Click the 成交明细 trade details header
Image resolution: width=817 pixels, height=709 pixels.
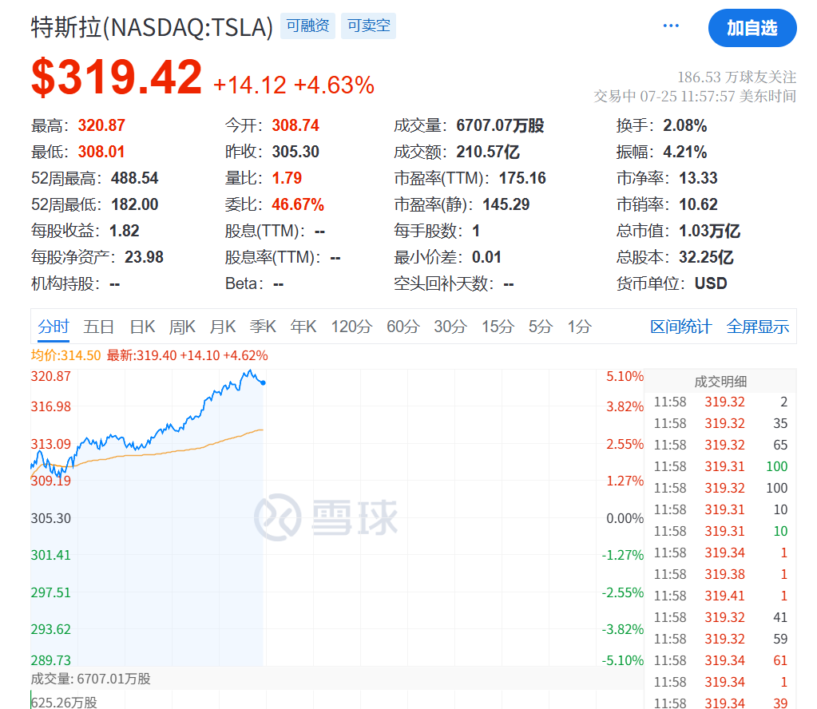[x=720, y=382]
